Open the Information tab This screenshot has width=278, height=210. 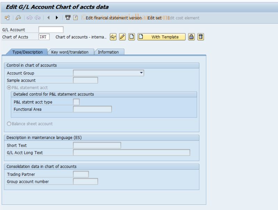[108, 52]
